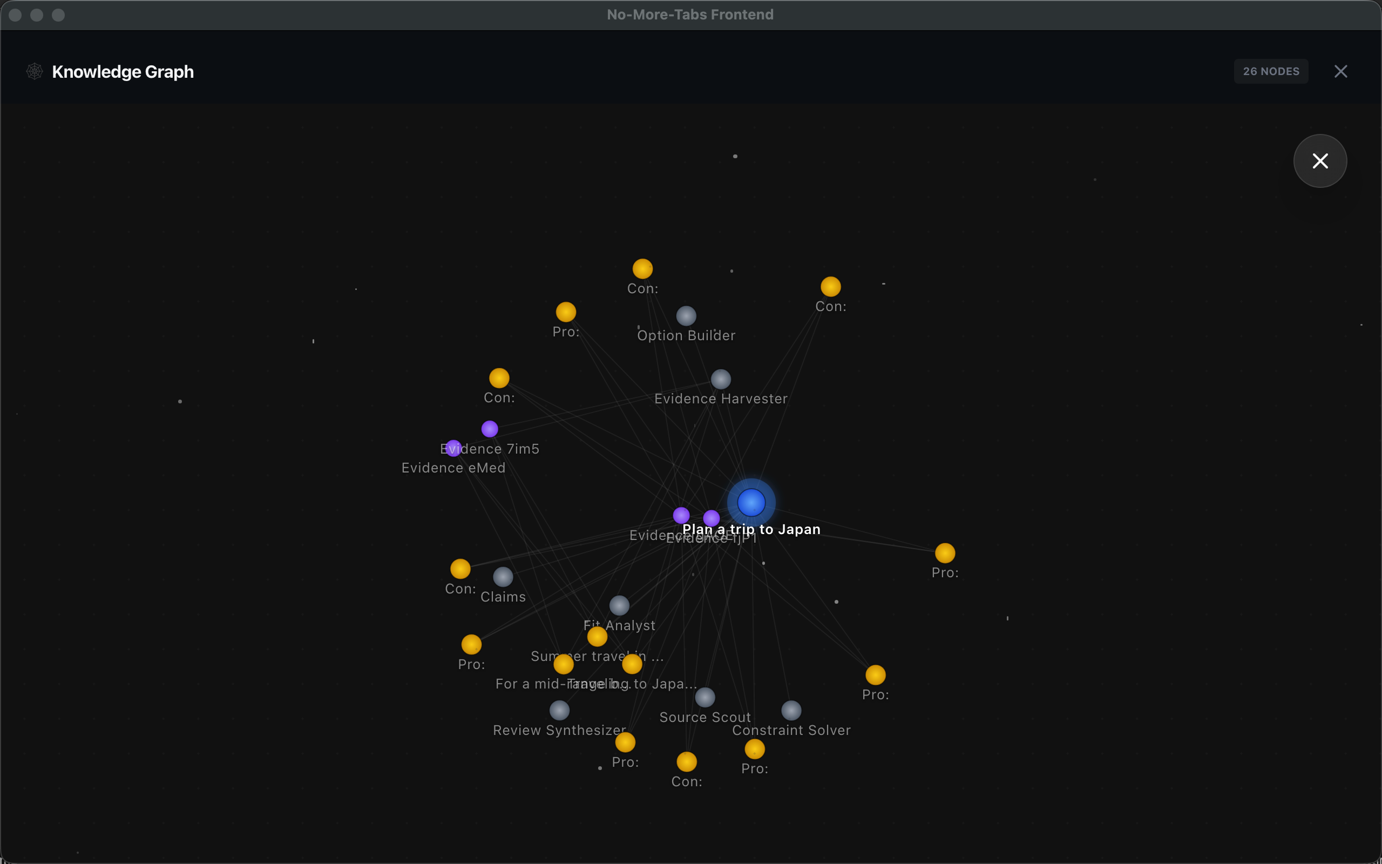Image resolution: width=1382 pixels, height=864 pixels.
Task: Select the Constraint Solver node
Action: point(791,710)
